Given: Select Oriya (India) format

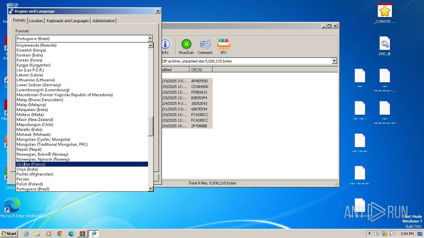Looking at the screenshot, I should click(x=82, y=169).
